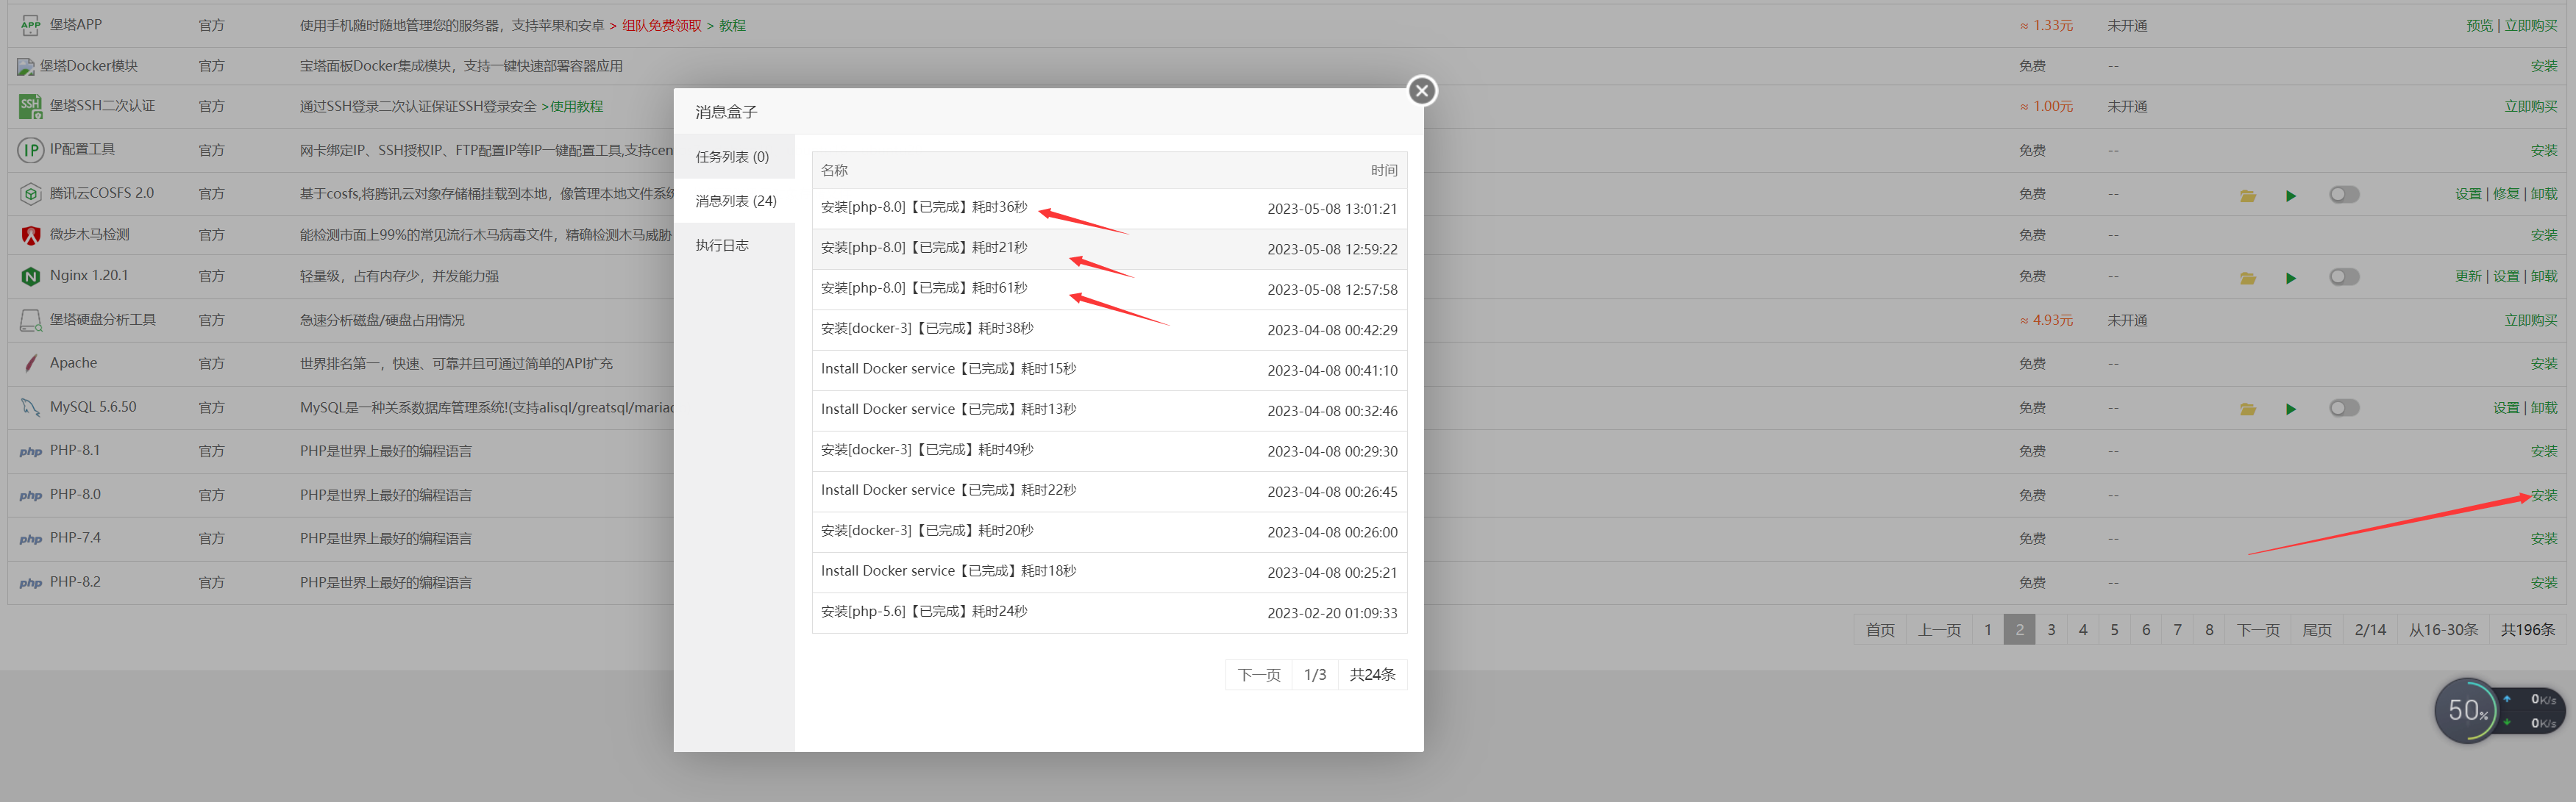Image resolution: width=2576 pixels, height=802 pixels.
Task: Toggle homepage display switch for 腾讯云COSFS
Action: [2344, 194]
